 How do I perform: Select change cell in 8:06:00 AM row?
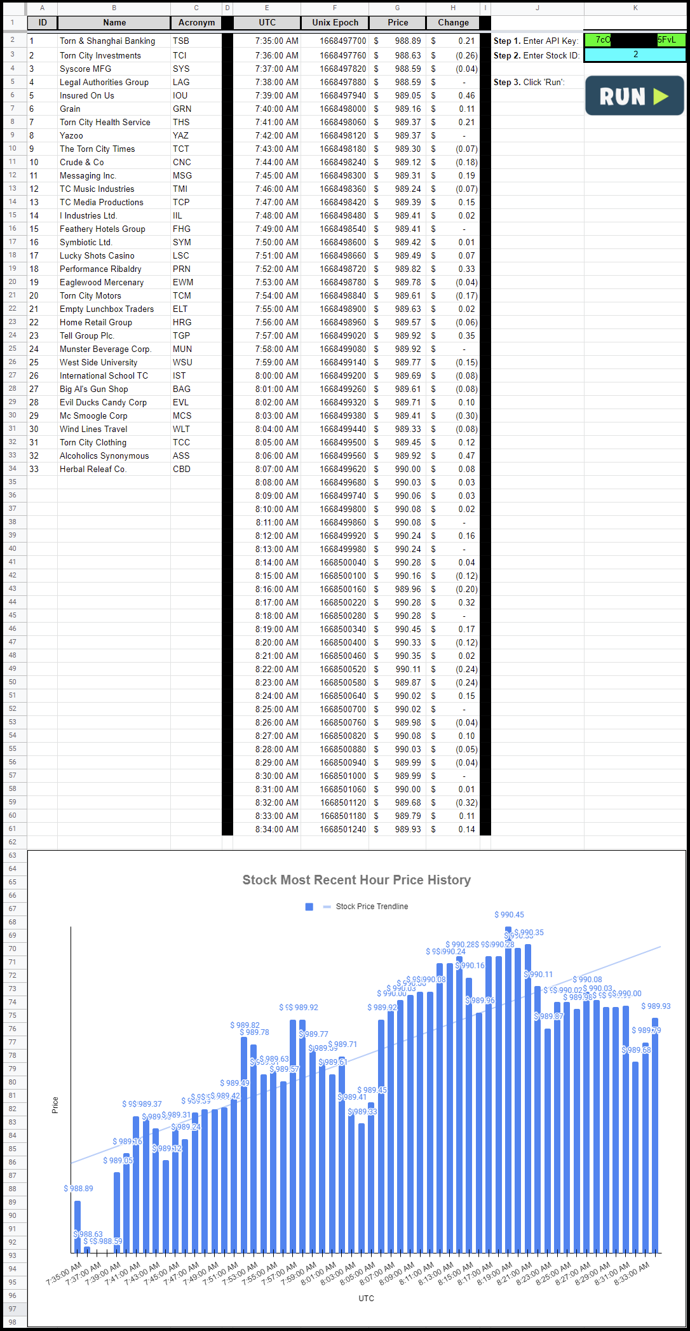pos(453,456)
